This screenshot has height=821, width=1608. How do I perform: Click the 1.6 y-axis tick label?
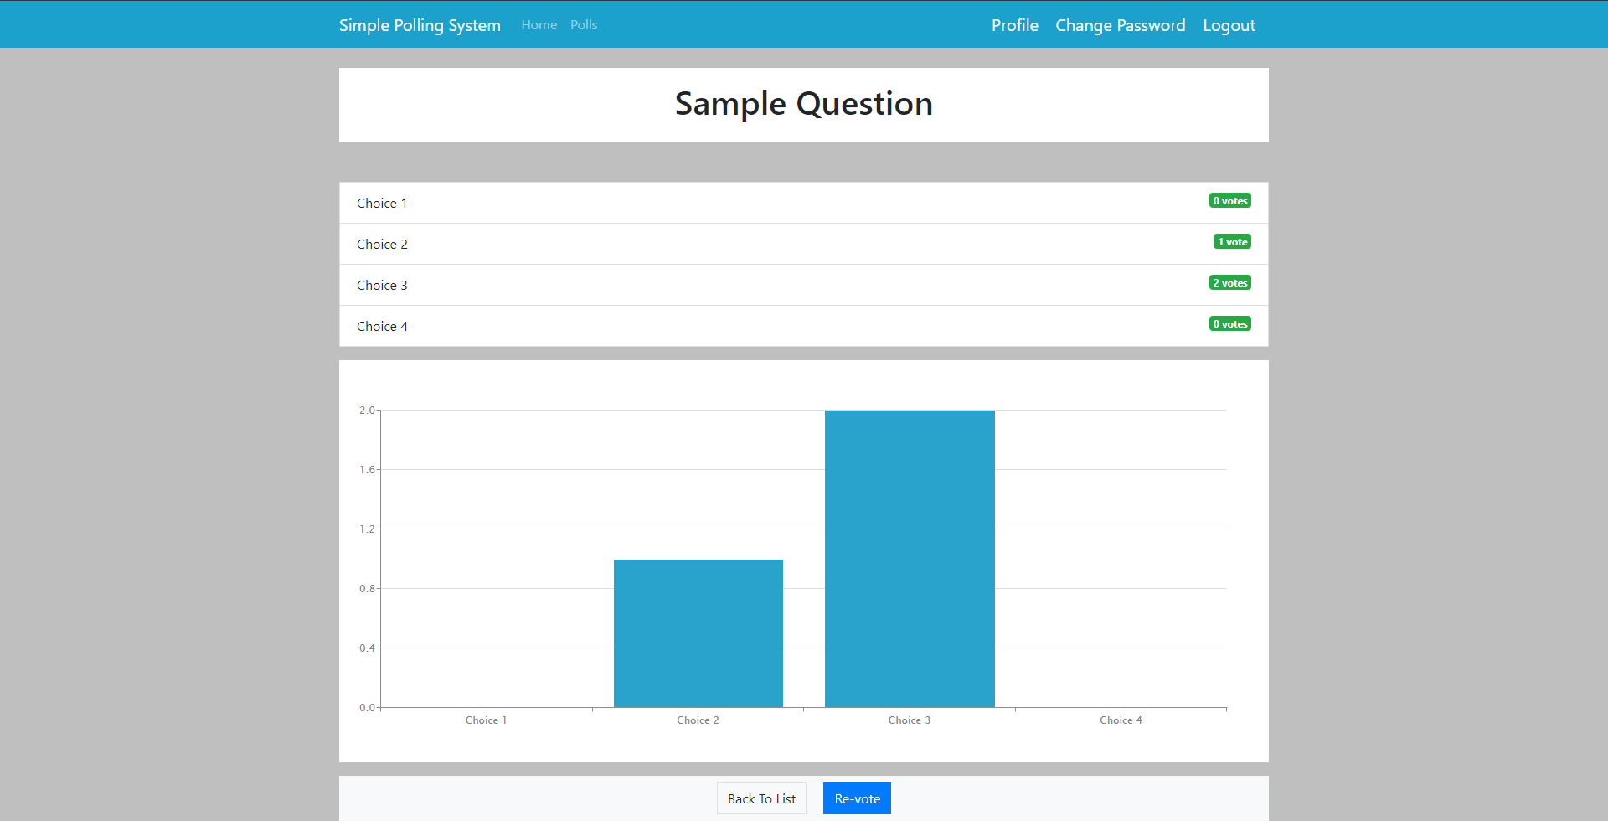(367, 470)
